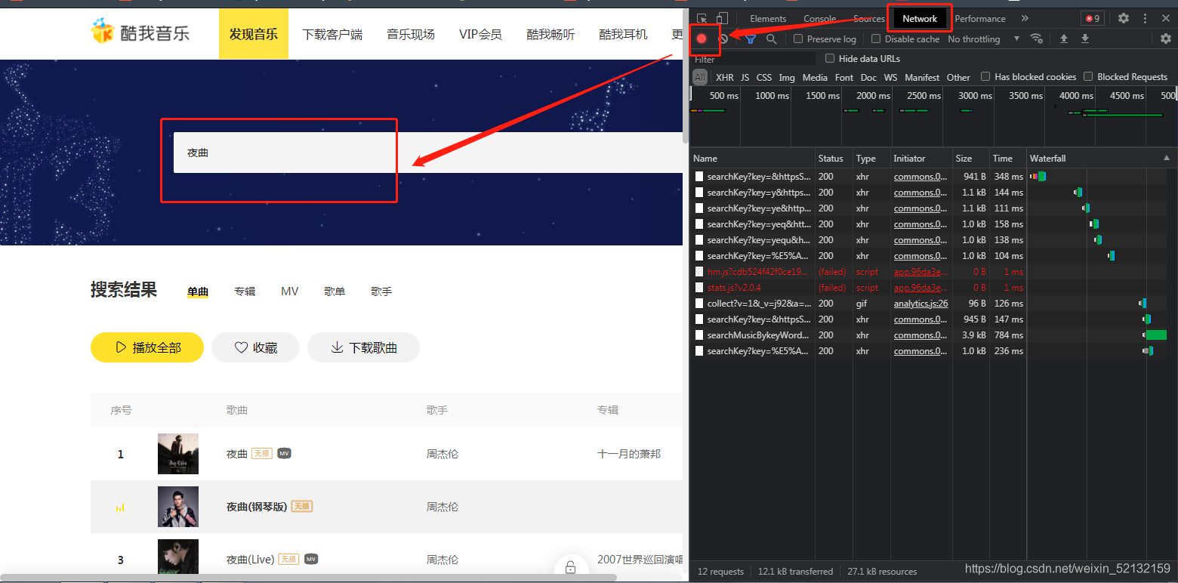Click the error count badge showing 9
Viewport: 1178px width, 583px height.
coord(1092,18)
